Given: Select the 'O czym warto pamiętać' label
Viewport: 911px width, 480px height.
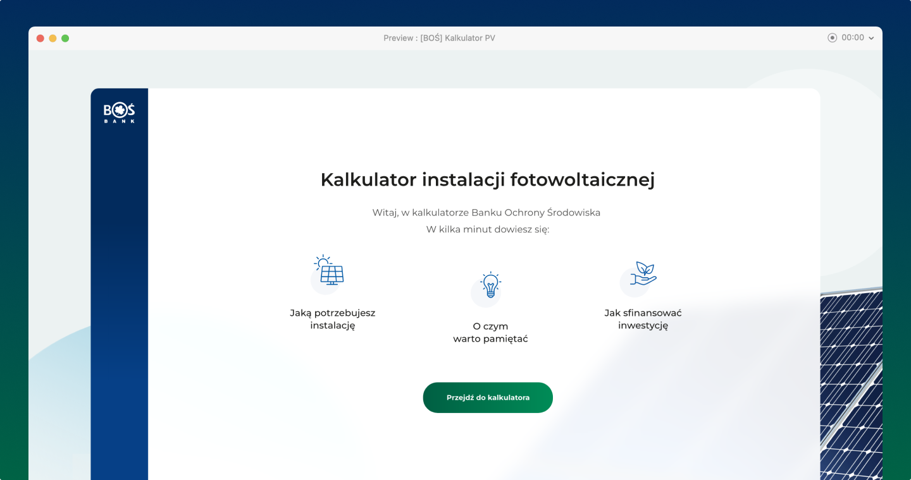Looking at the screenshot, I should click(x=490, y=332).
